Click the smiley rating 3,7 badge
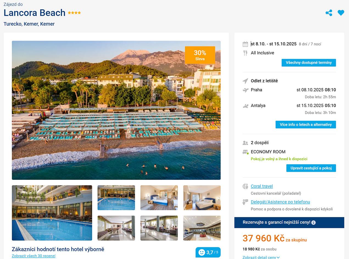Screen dimensions: 349x259 pyautogui.click(x=208, y=252)
